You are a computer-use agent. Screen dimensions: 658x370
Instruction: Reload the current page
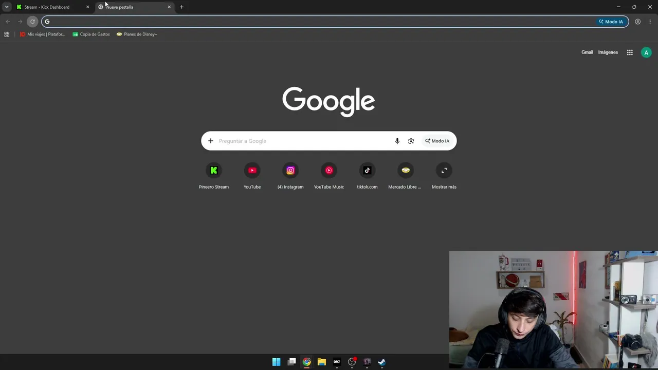point(32,22)
